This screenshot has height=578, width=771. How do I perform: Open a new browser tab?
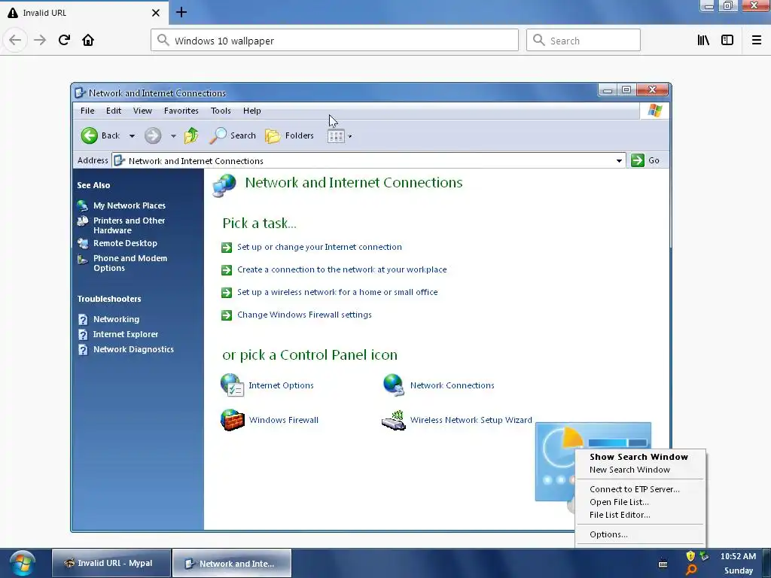click(181, 12)
